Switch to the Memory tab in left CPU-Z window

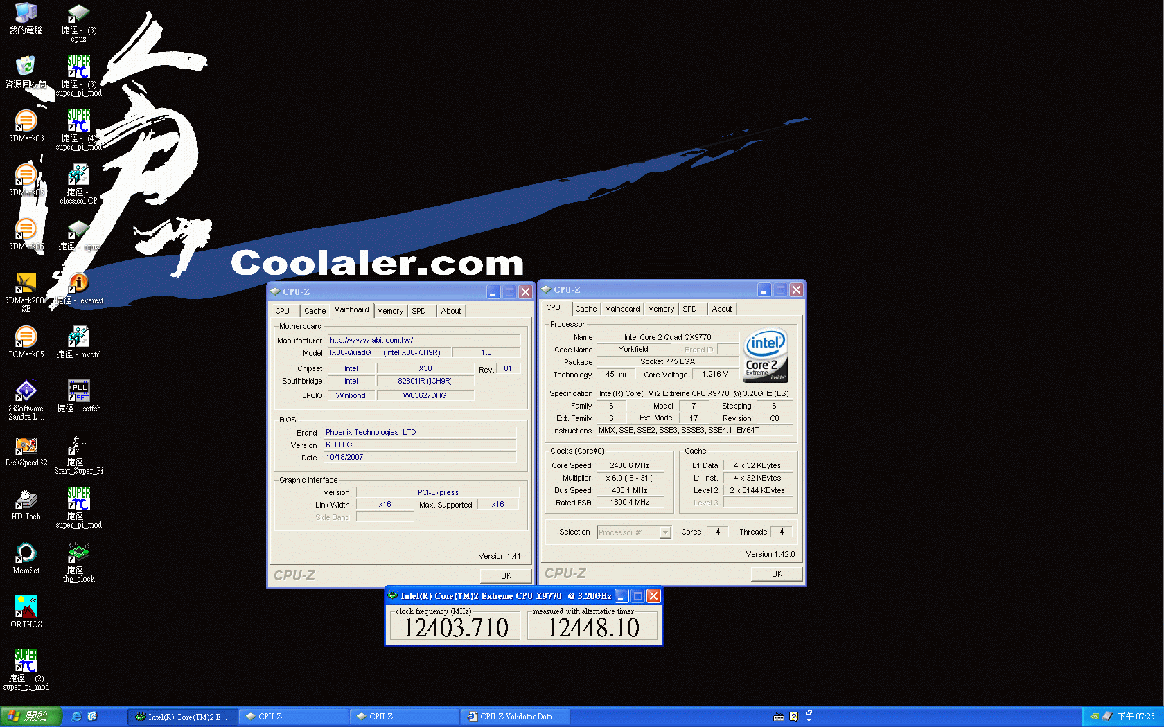390,311
